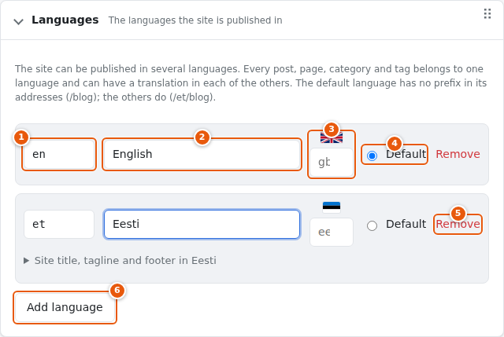Click the Estonian flag icon
The height and width of the screenshot is (337, 504).
[x=332, y=207]
